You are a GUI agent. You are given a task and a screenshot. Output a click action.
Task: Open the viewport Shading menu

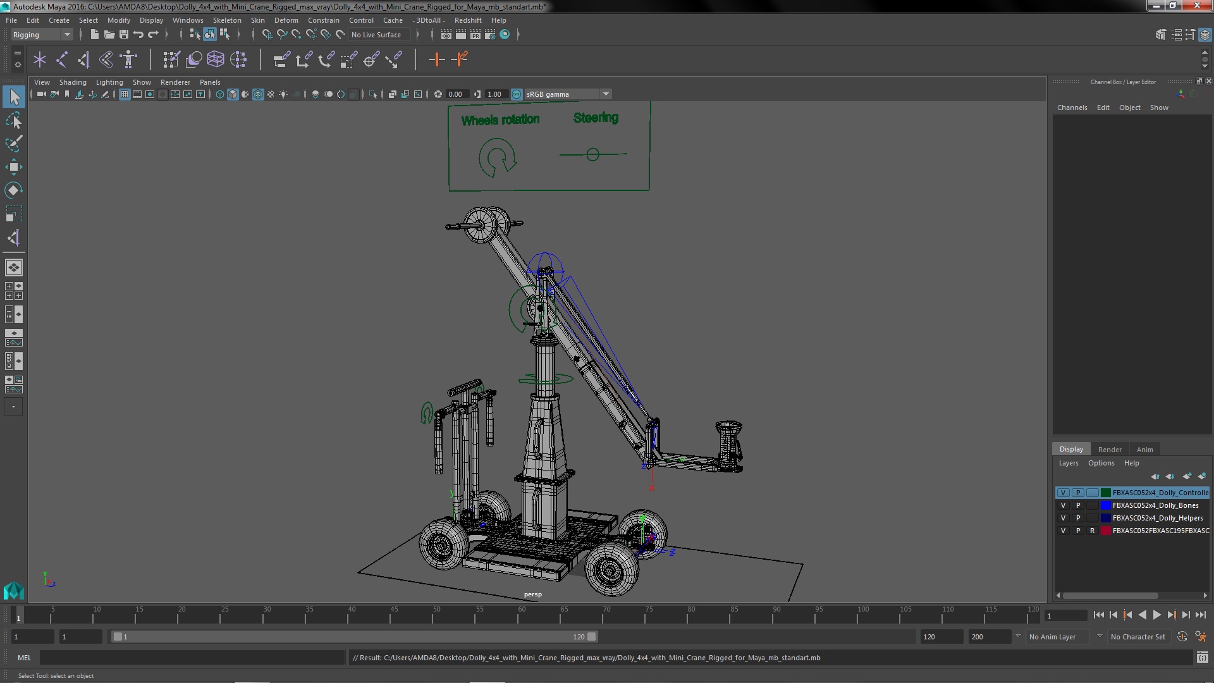tap(73, 82)
